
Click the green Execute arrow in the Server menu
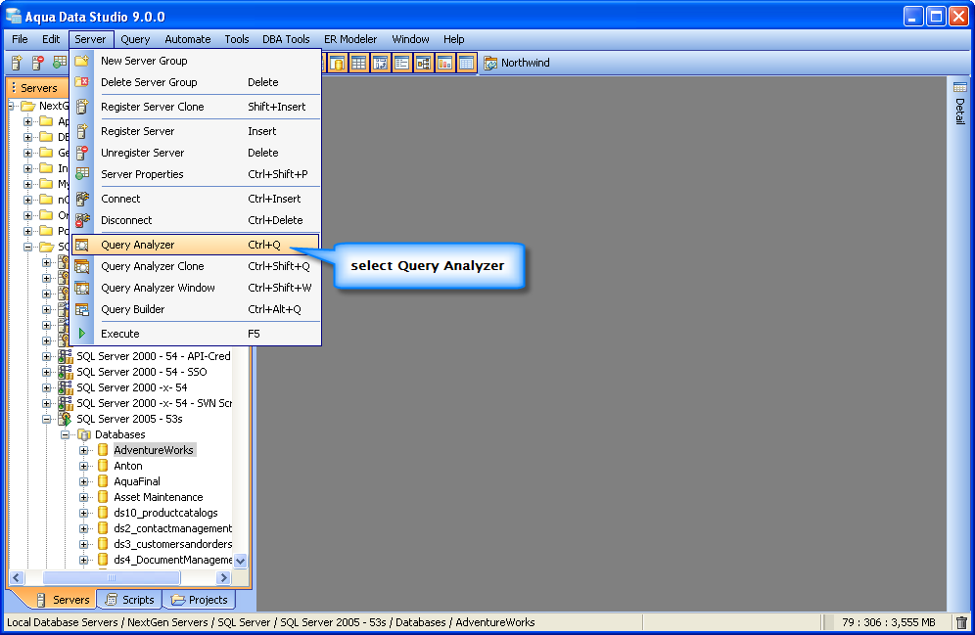pos(82,334)
